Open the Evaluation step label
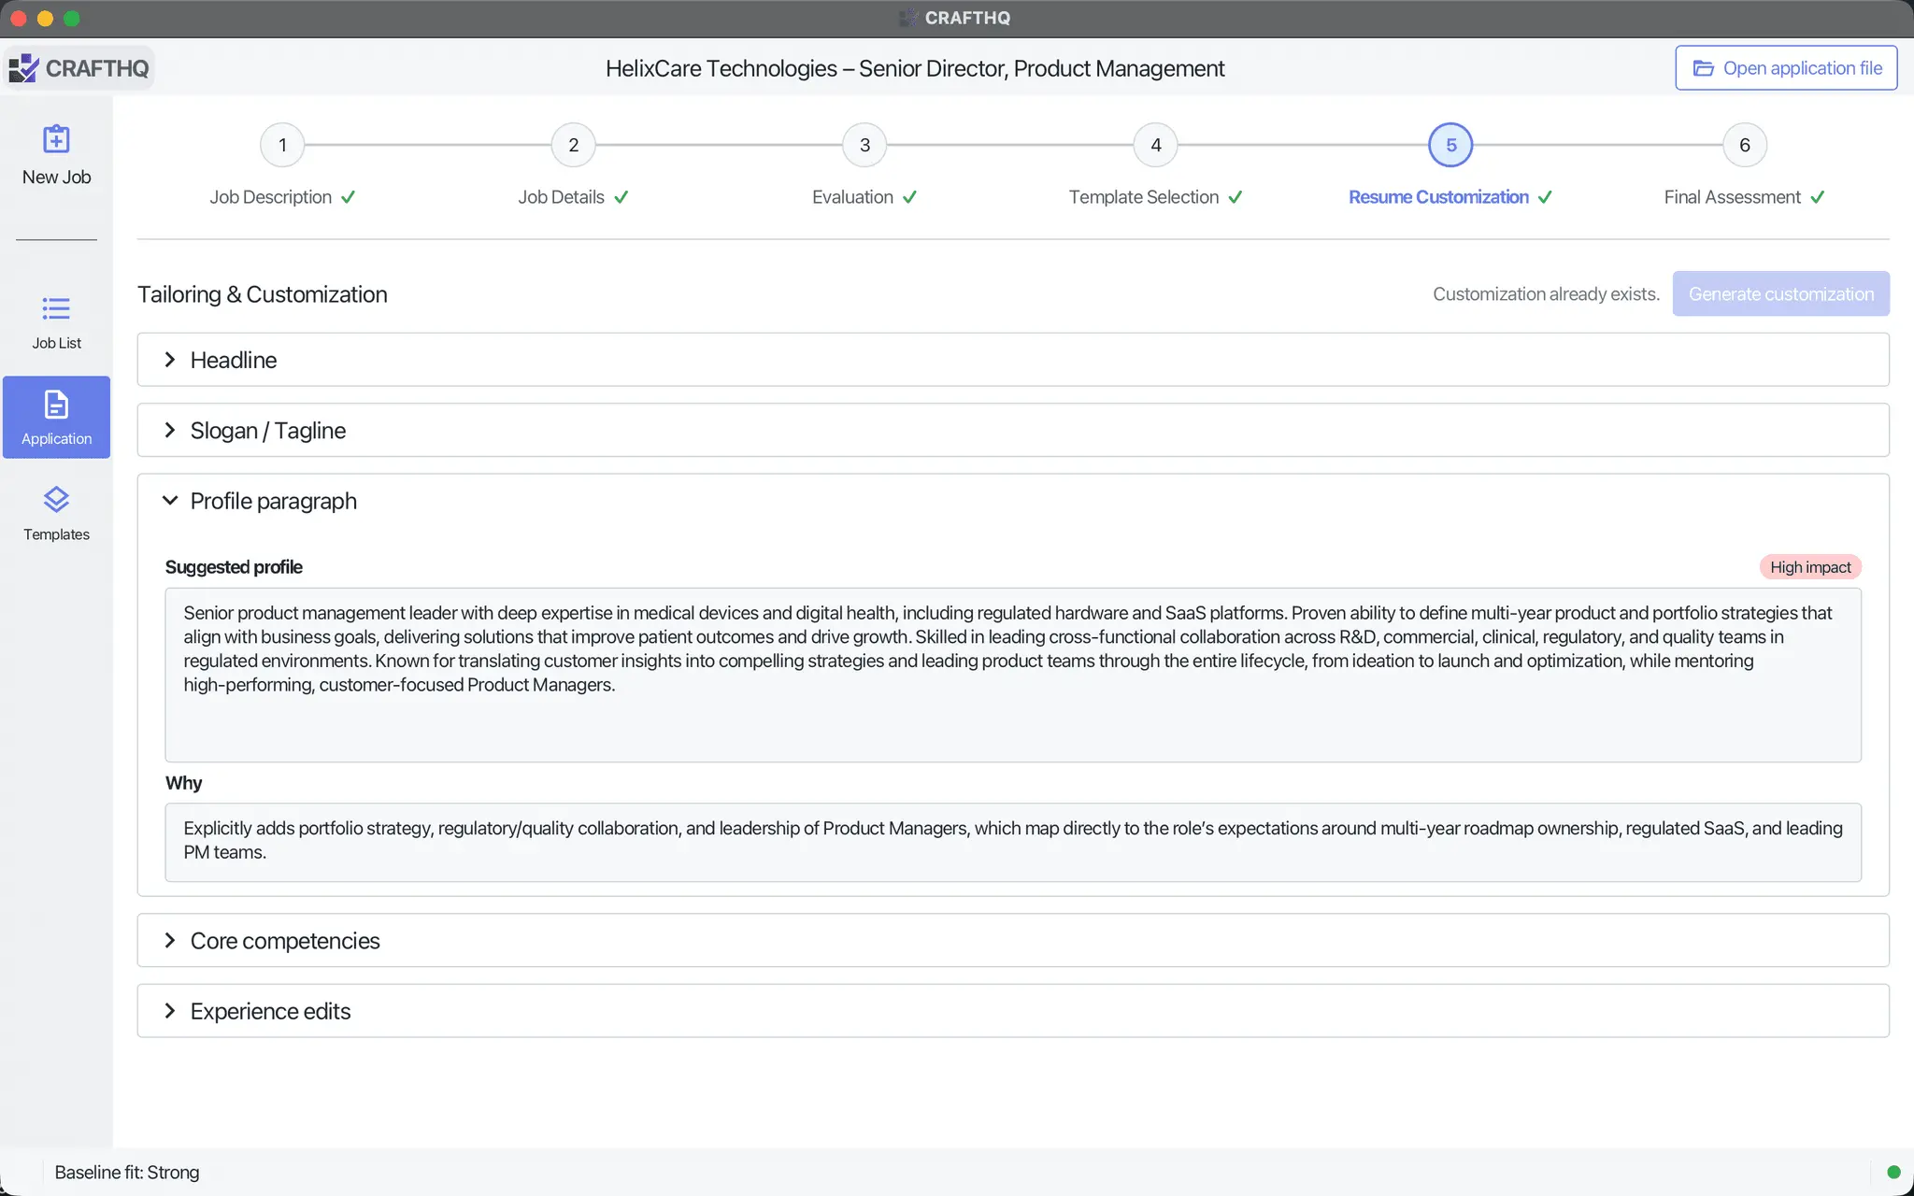The height and width of the screenshot is (1196, 1914). 852,197
